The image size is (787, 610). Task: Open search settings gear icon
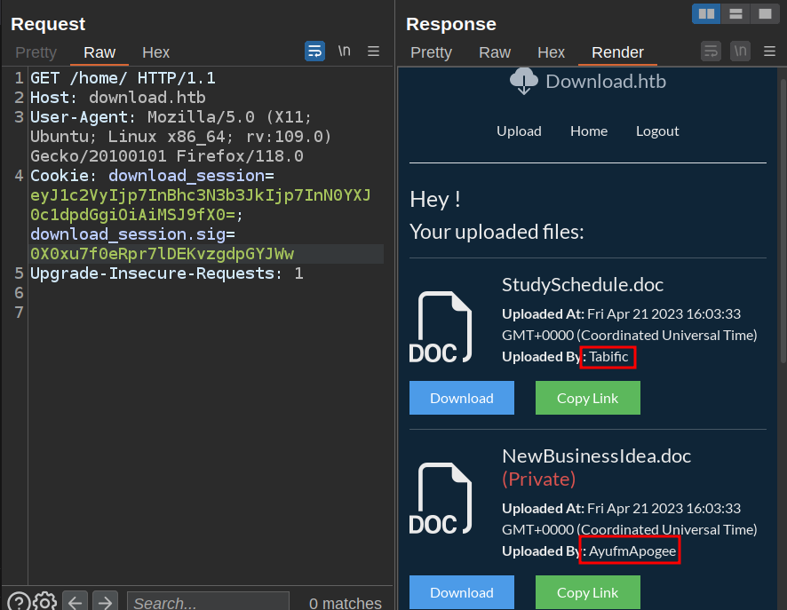(46, 603)
